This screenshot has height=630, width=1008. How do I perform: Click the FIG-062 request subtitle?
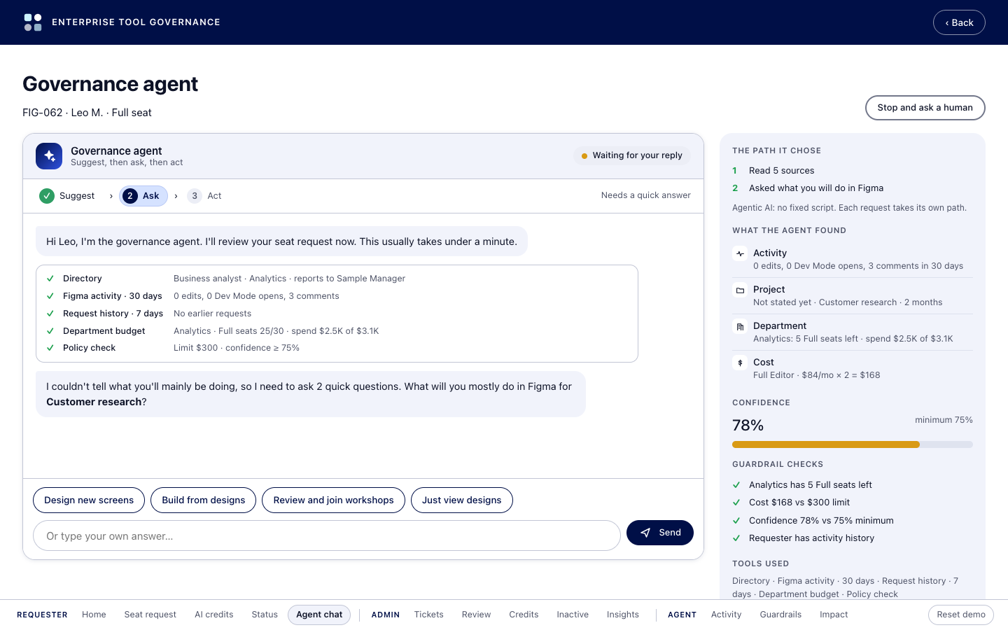tap(87, 113)
